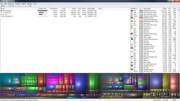
Task: Click the USB DISK (F:) drive icon
Action: coord(3,16)
